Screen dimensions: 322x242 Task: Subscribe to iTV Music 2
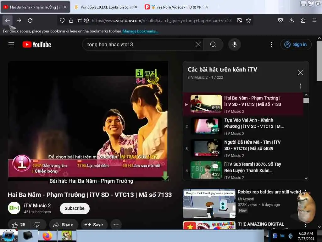(75, 209)
